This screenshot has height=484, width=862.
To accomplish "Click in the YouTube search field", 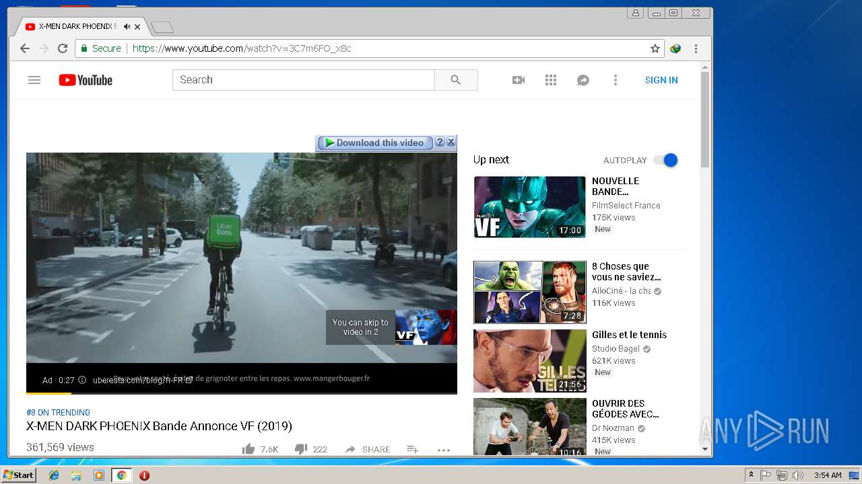I will point(304,80).
